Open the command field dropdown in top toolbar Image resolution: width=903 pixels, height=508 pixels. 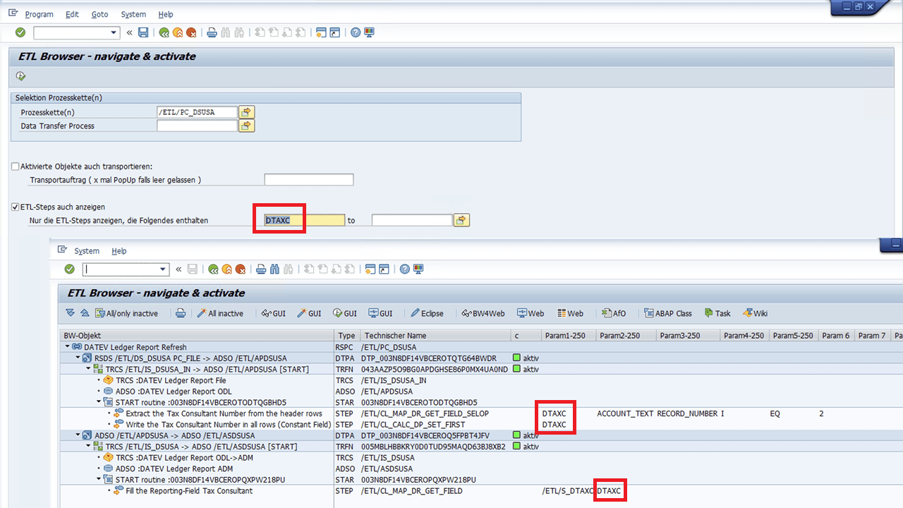pyautogui.click(x=114, y=32)
